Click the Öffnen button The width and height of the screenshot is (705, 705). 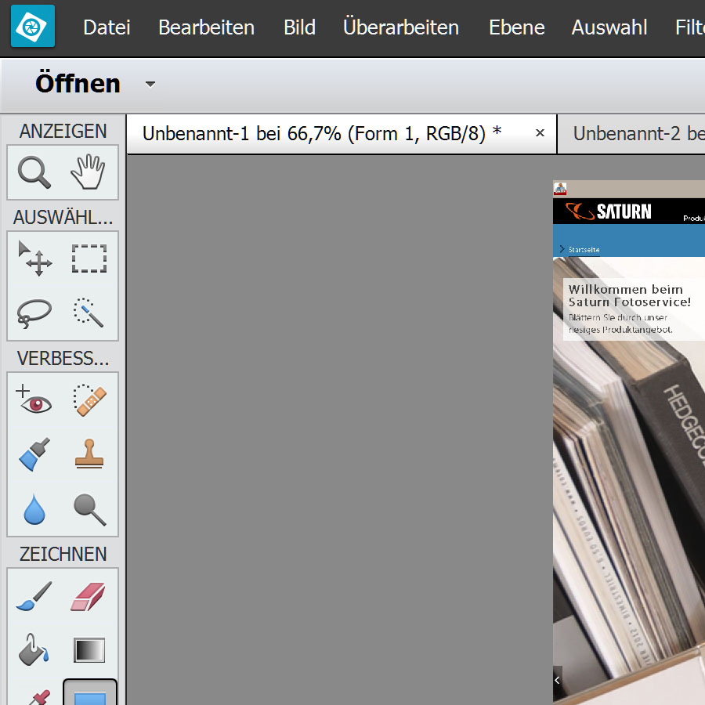[x=78, y=83]
